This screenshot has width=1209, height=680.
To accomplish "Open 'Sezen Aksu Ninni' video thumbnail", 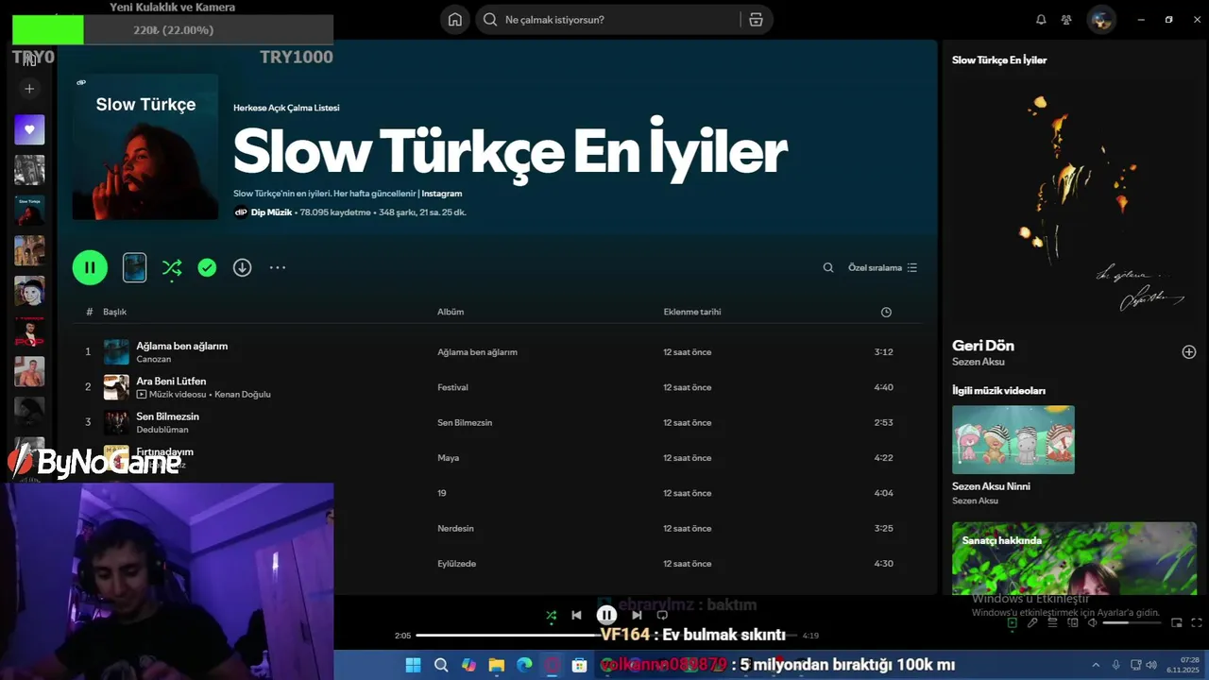I will [1013, 440].
